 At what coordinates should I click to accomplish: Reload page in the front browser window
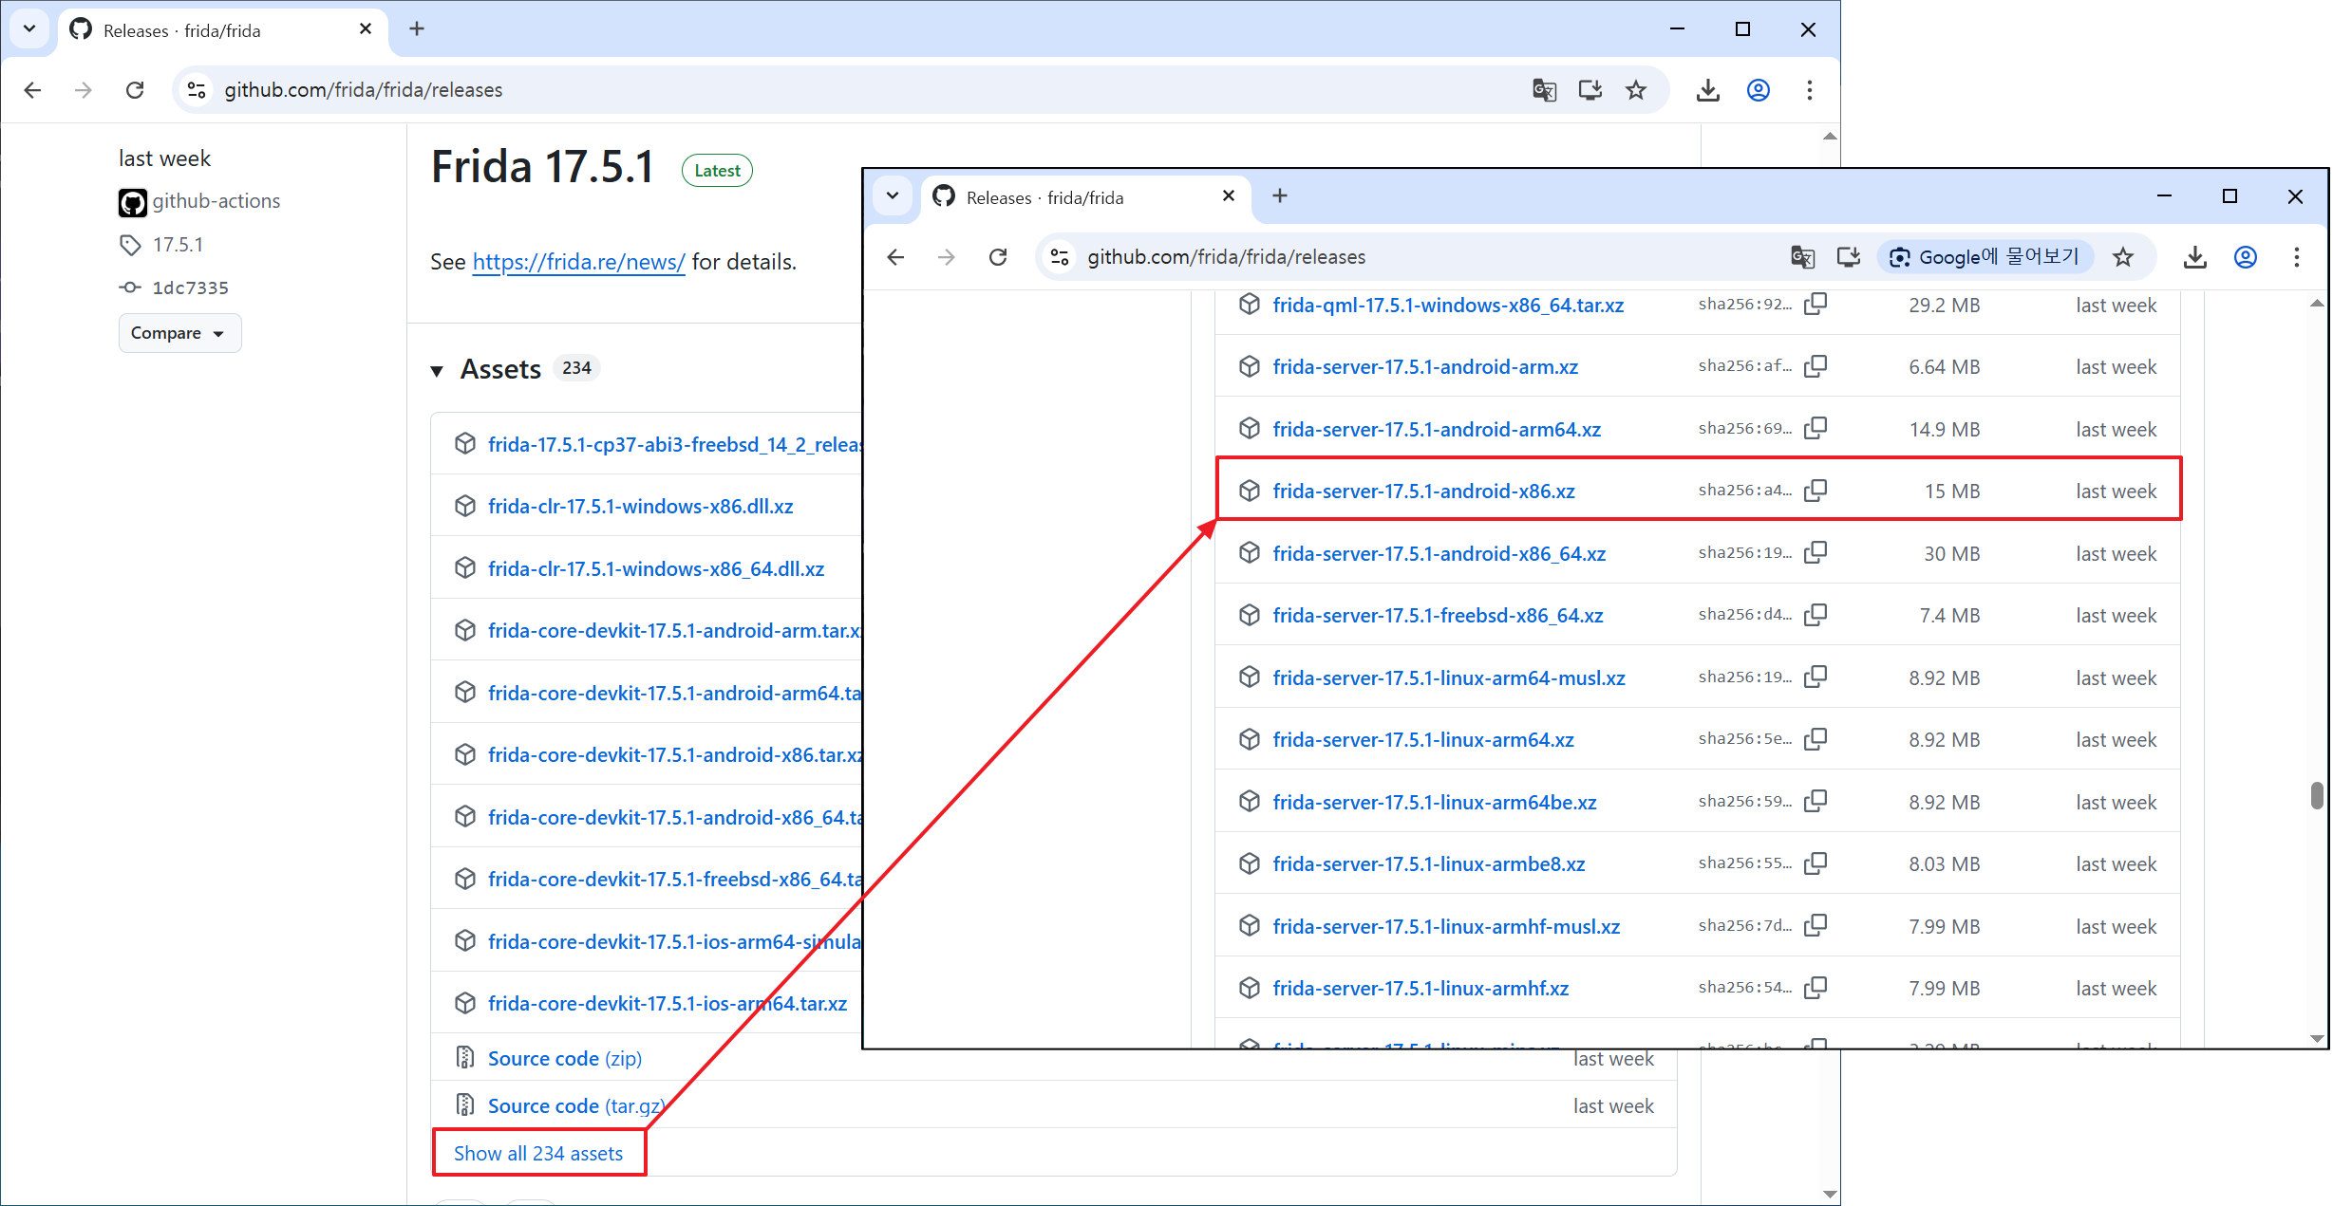click(997, 257)
